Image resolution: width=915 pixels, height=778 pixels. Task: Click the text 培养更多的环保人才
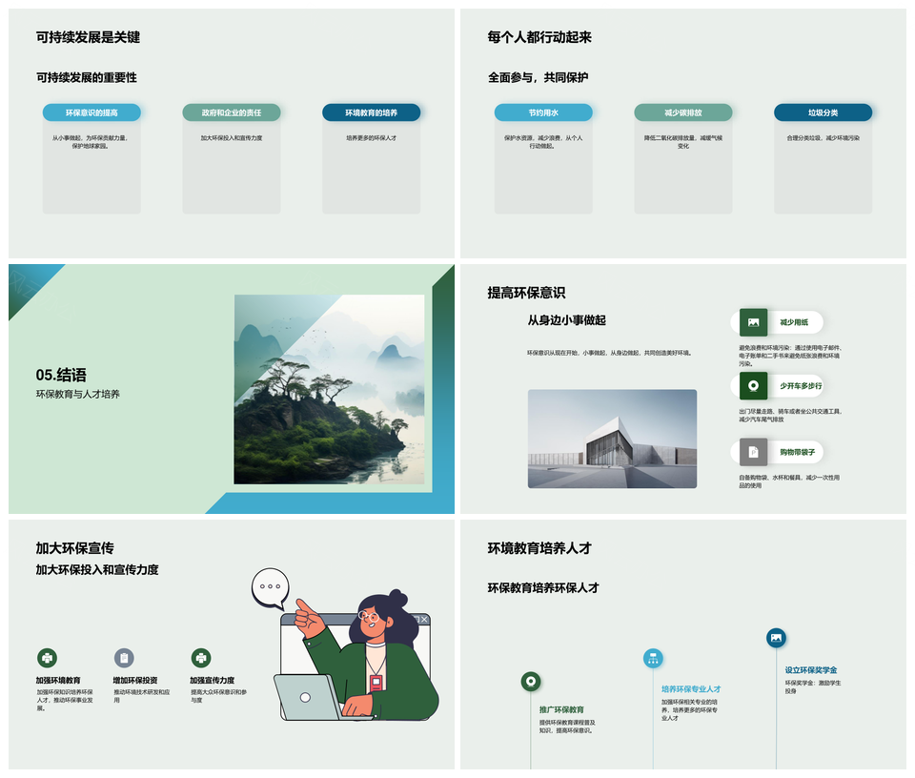click(x=371, y=138)
